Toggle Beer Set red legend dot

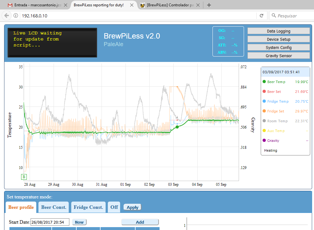coord(264,91)
